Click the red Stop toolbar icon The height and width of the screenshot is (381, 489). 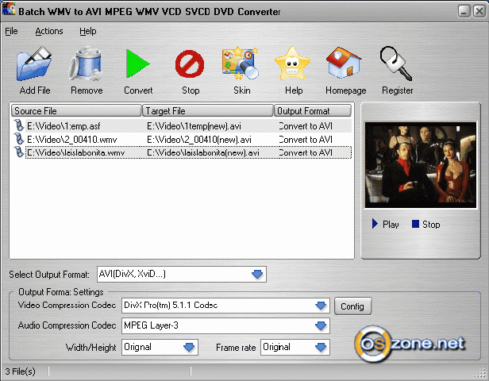(x=190, y=64)
